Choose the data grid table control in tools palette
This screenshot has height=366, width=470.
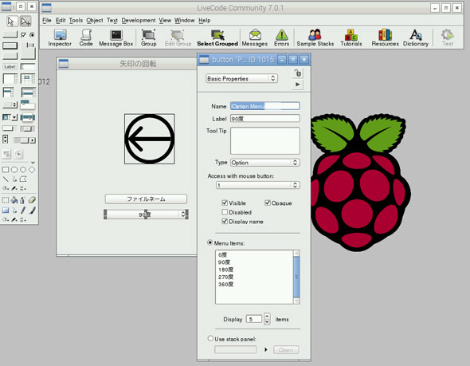(28, 79)
